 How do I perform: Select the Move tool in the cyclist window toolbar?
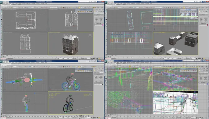pos(25,67)
